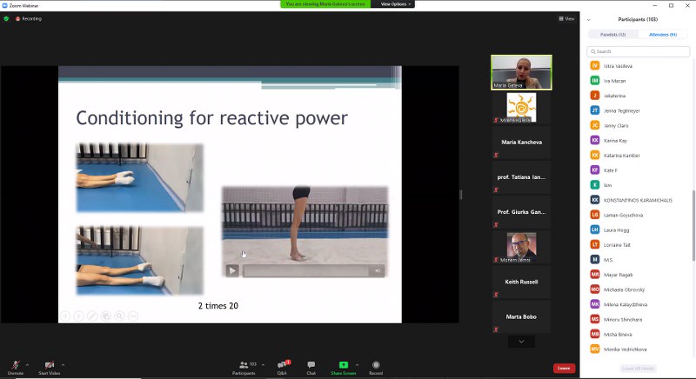Select the sun logo video tile

[x=521, y=107]
